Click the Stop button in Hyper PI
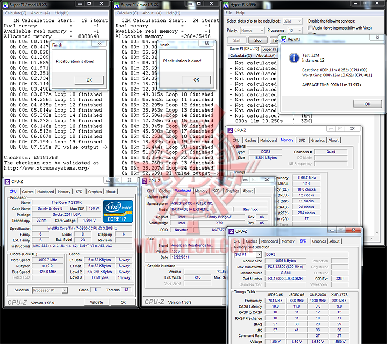 pyautogui.click(x=257, y=40)
